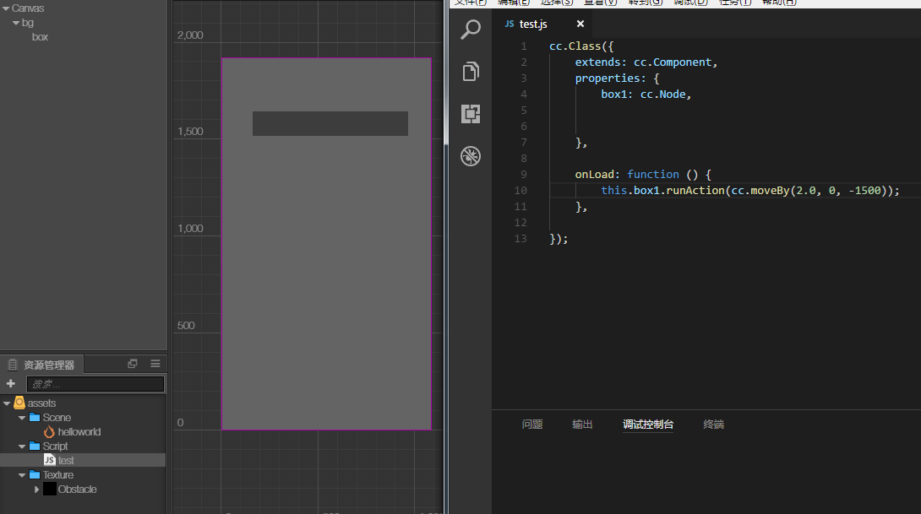
Task: Click the 1,500 ruler label in scene
Action: pos(190,132)
